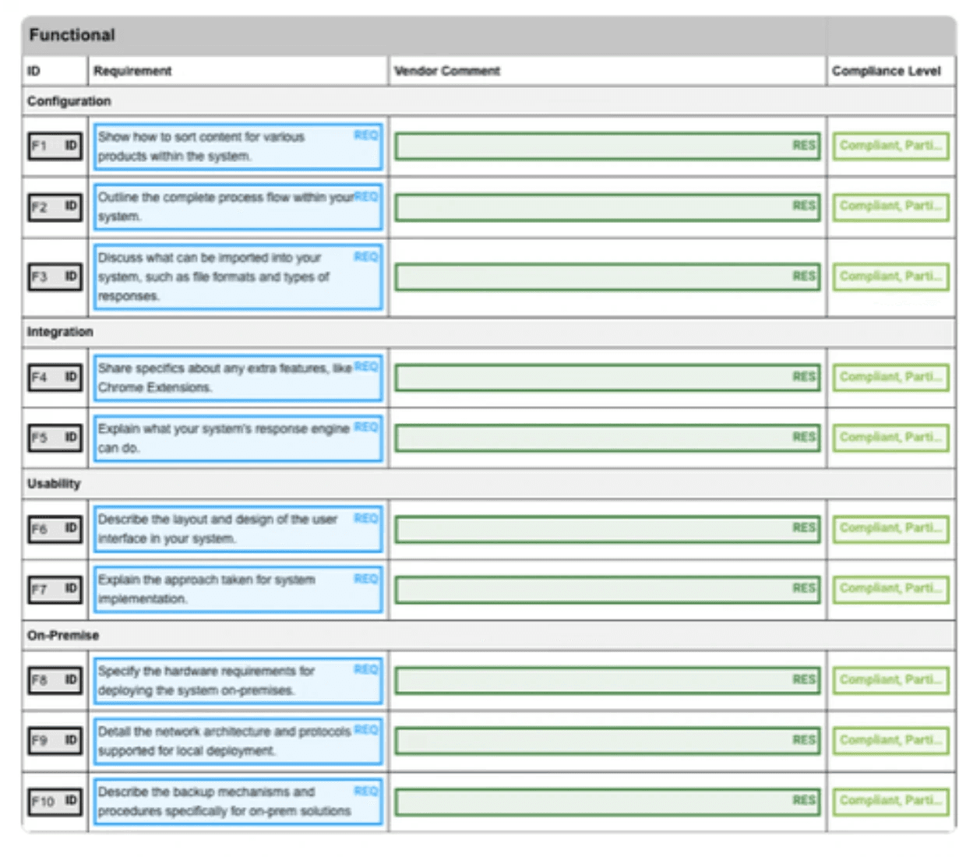The width and height of the screenshot is (966, 857).
Task: Collapse the Configuration section
Action: [69, 101]
